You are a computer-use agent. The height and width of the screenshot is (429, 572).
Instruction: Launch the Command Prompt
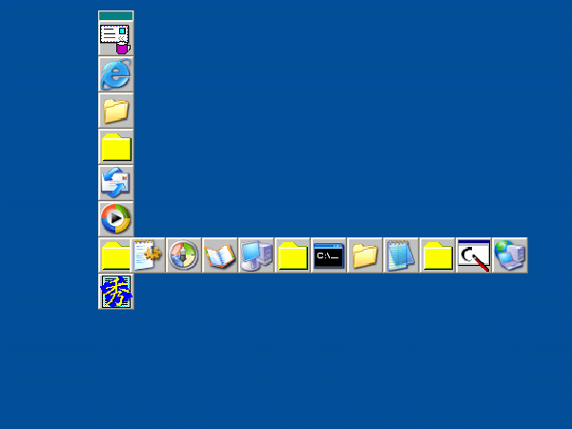tap(328, 255)
